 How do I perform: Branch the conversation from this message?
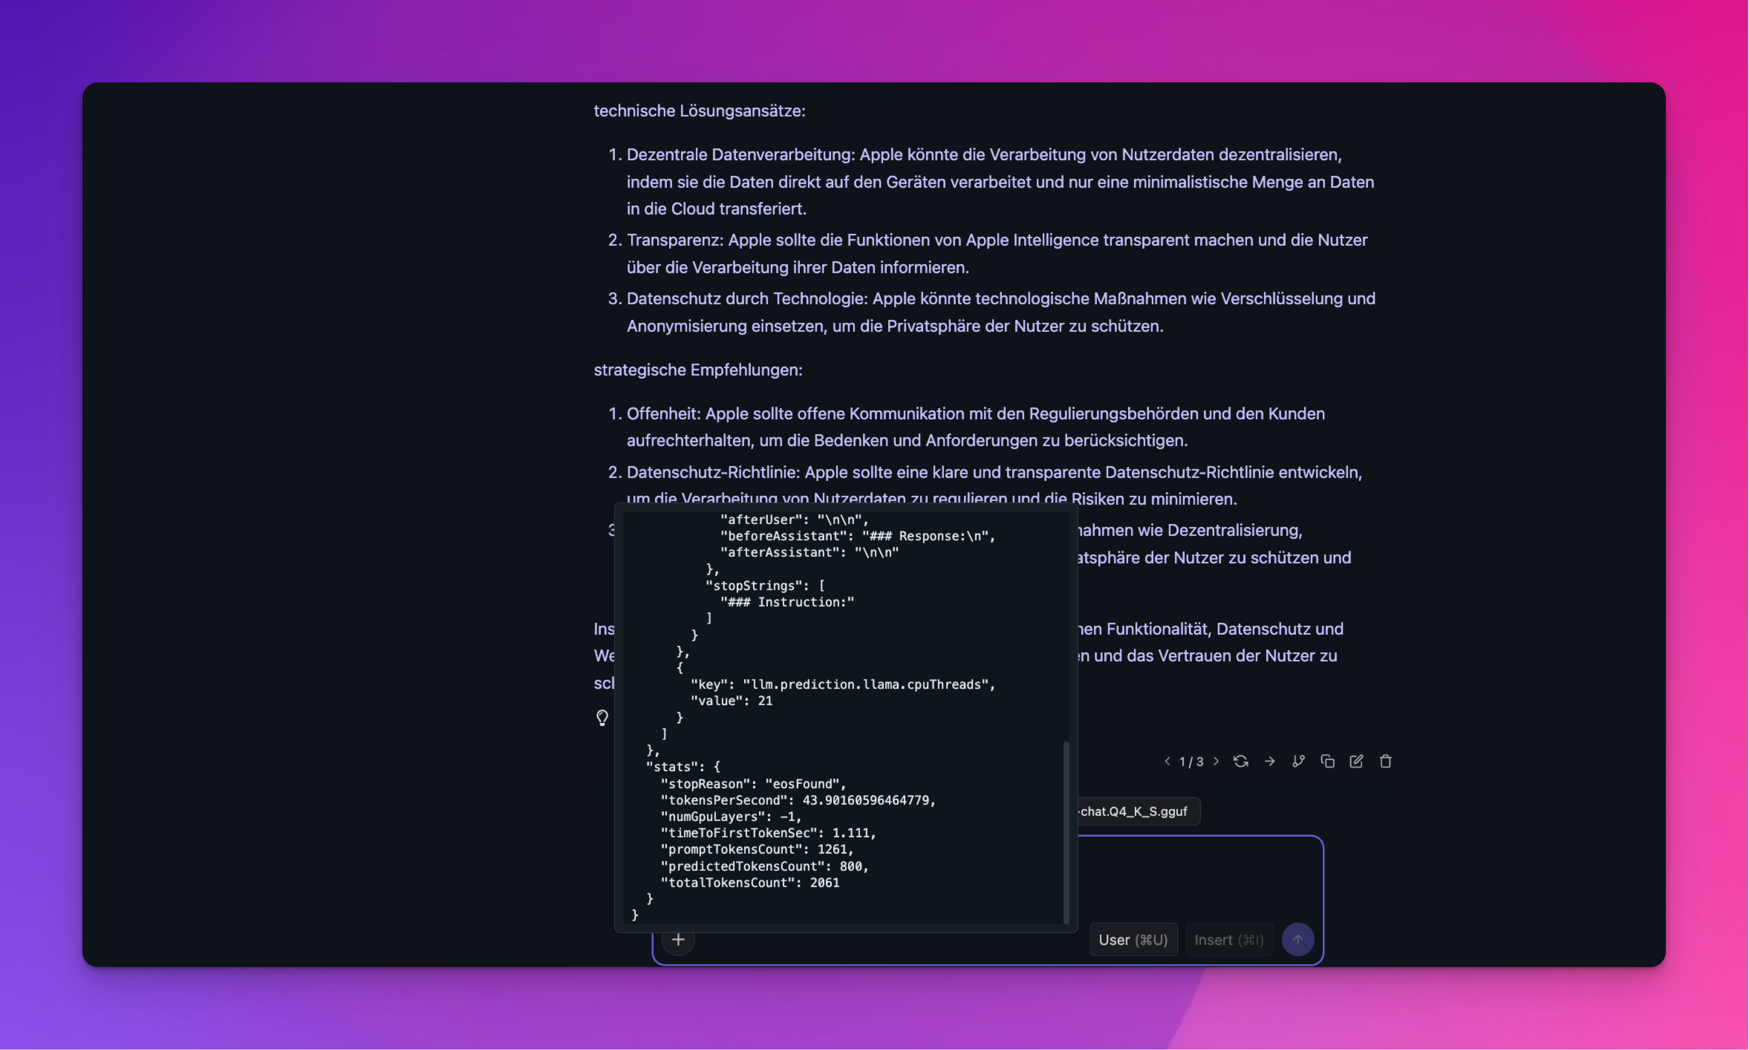(1299, 761)
